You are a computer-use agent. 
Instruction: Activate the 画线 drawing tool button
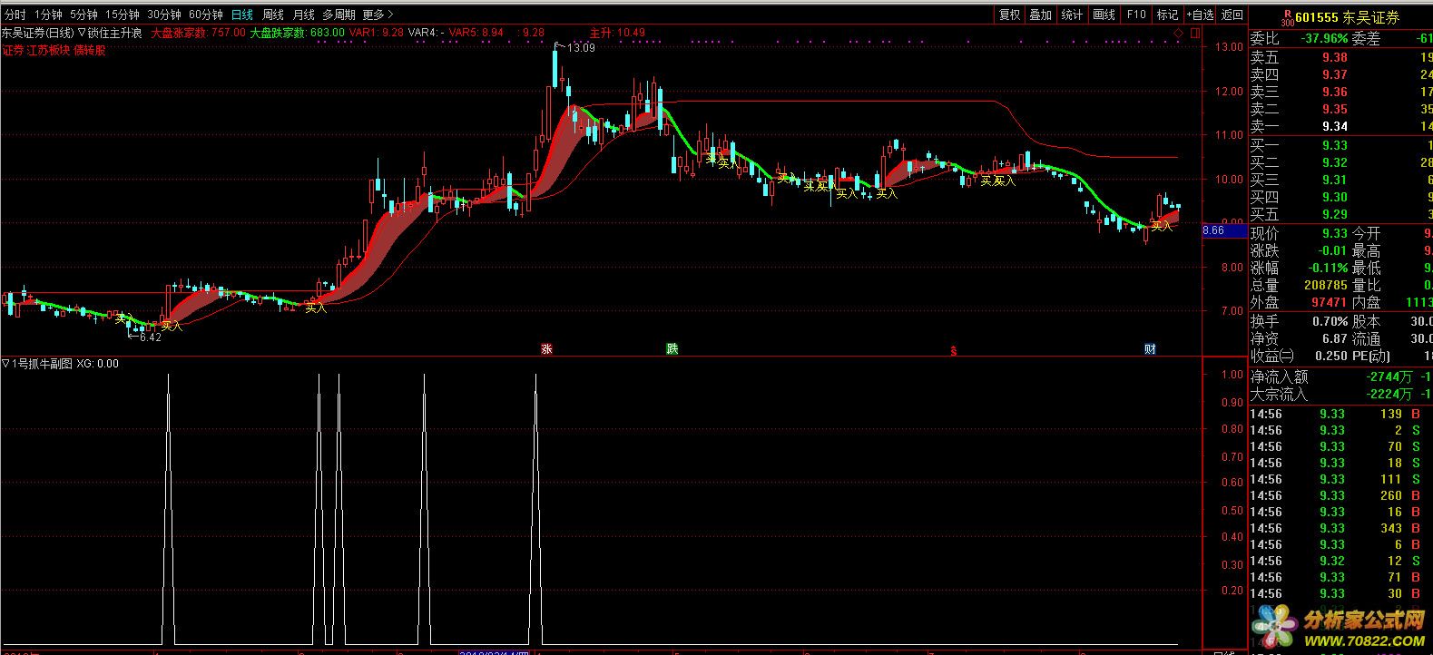1104,15
